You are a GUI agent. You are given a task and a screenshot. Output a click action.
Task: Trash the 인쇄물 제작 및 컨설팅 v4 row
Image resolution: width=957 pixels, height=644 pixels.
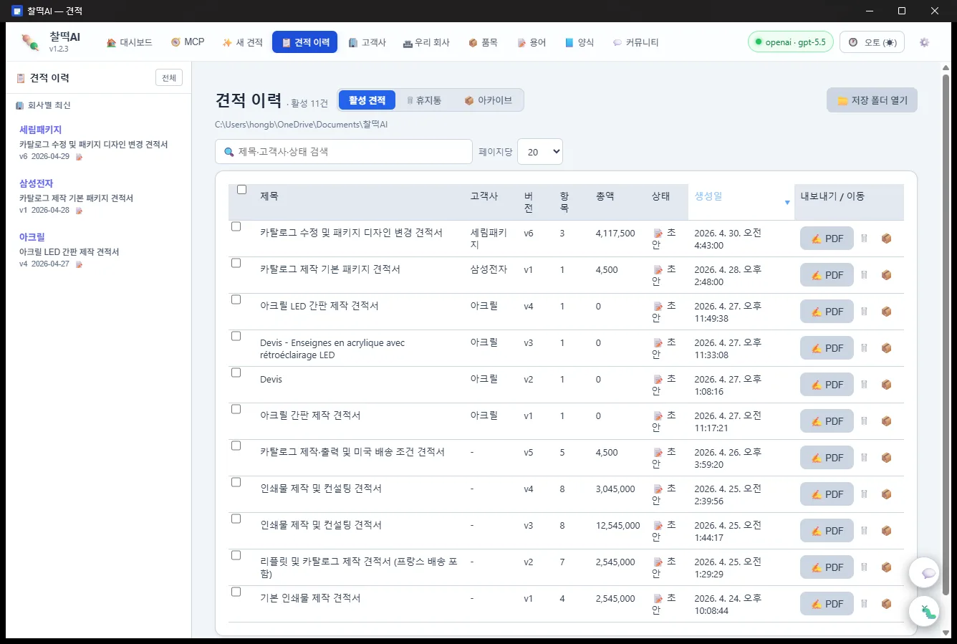(x=864, y=494)
